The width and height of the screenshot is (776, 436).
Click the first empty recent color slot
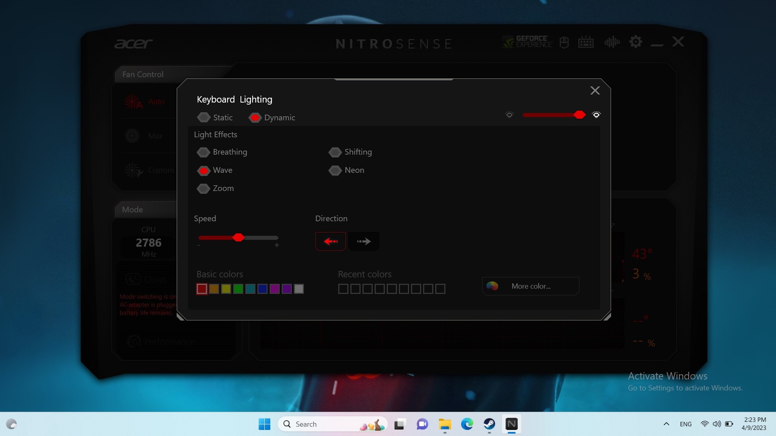pos(343,289)
